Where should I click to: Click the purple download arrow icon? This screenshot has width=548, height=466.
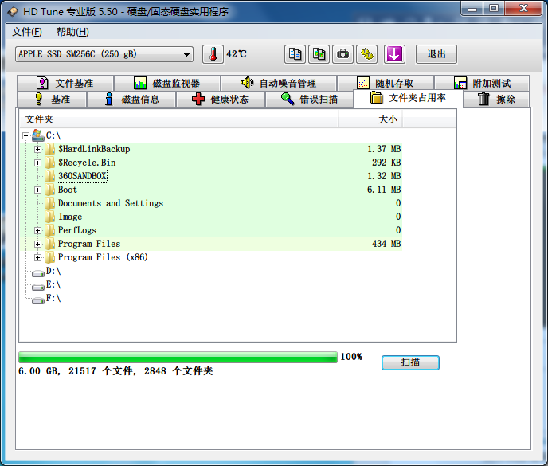coord(395,54)
